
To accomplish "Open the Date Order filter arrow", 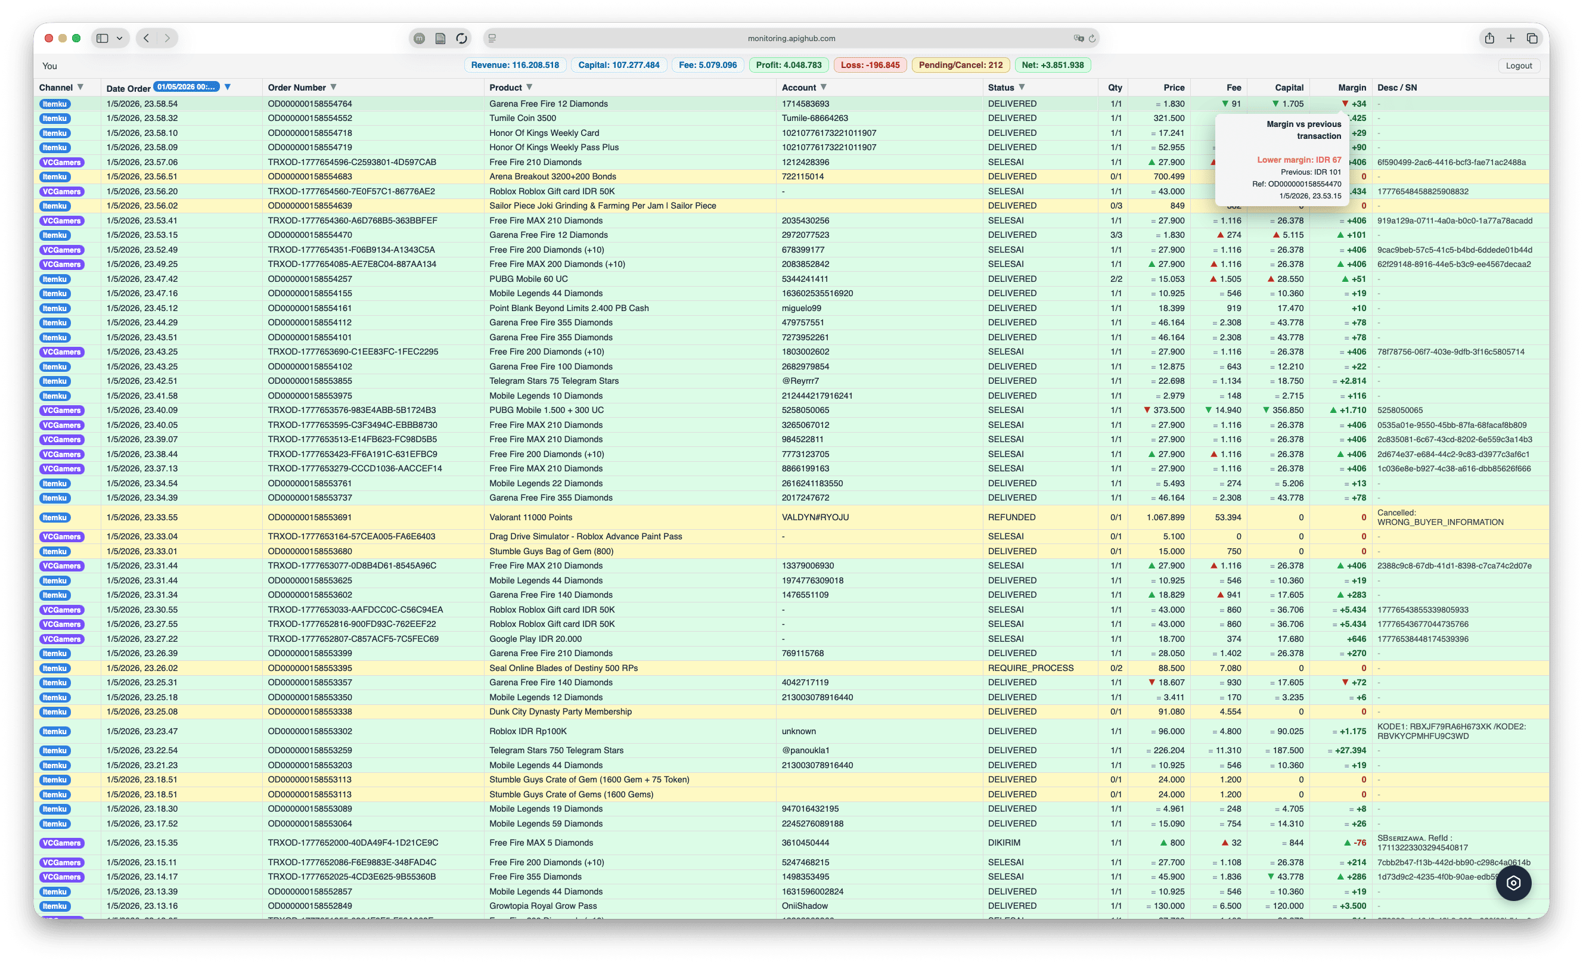I will coord(228,87).
